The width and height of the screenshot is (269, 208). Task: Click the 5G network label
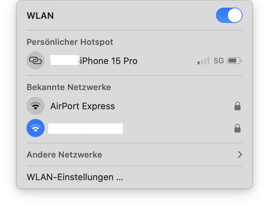coord(219,61)
